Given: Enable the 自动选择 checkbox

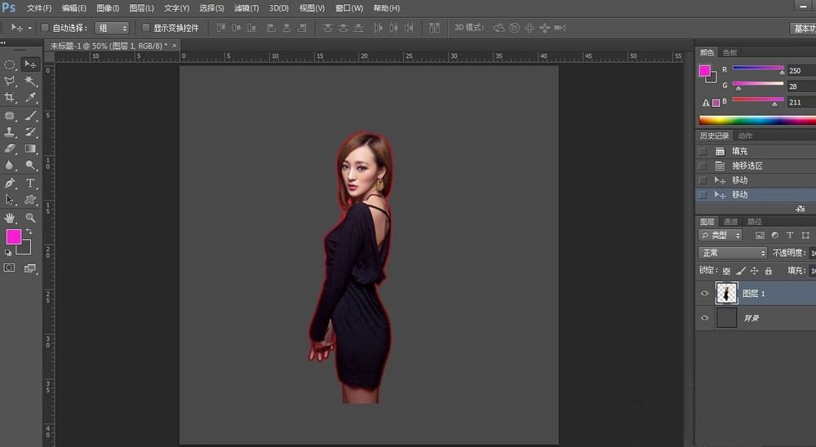Looking at the screenshot, I should 45,28.
